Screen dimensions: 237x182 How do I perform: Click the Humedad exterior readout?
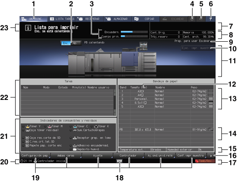click(190, 149)
